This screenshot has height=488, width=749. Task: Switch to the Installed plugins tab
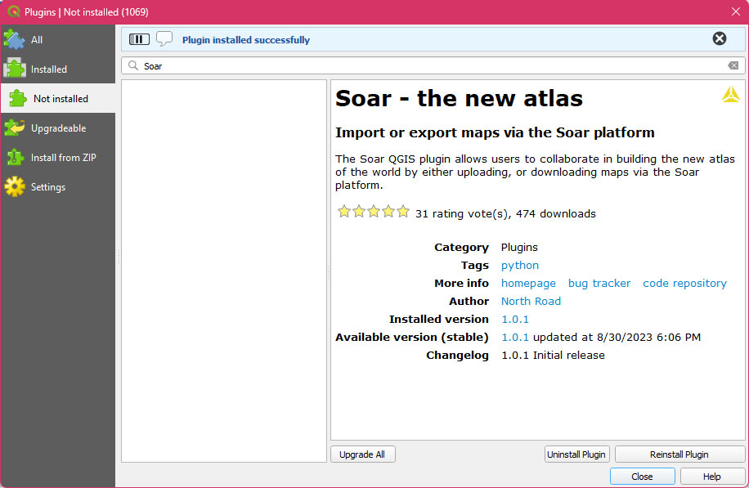[57, 69]
